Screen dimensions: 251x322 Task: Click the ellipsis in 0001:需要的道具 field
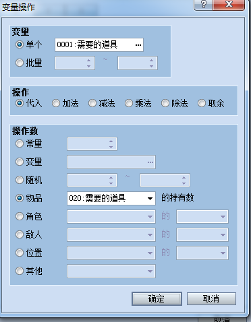[x=138, y=45]
